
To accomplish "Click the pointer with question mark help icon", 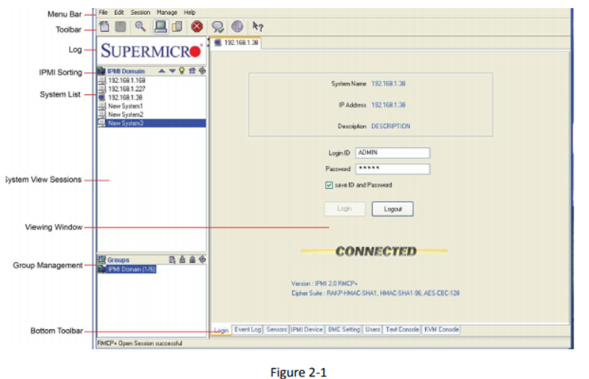I will 257,26.
